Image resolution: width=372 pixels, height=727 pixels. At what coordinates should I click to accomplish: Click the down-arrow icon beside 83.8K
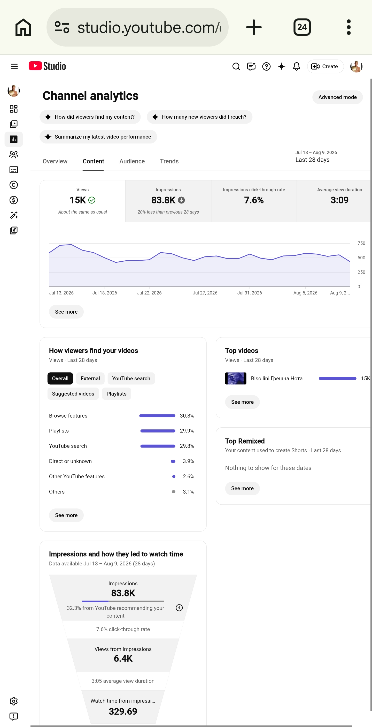(x=181, y=200)
